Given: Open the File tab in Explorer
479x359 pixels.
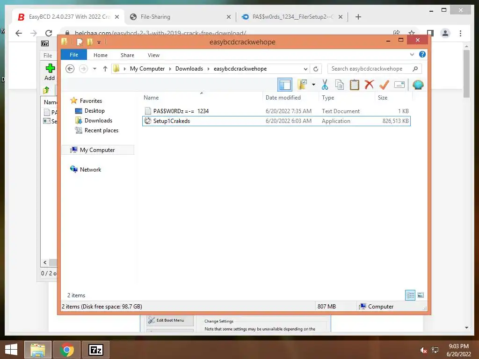Looking at the screenshot, I should 74,55.
